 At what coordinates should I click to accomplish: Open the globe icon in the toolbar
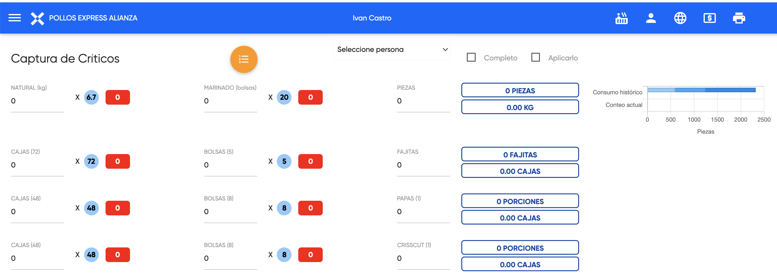click(x=680, y=18)
